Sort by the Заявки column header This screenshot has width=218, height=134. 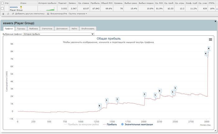[x=72, y=3]
